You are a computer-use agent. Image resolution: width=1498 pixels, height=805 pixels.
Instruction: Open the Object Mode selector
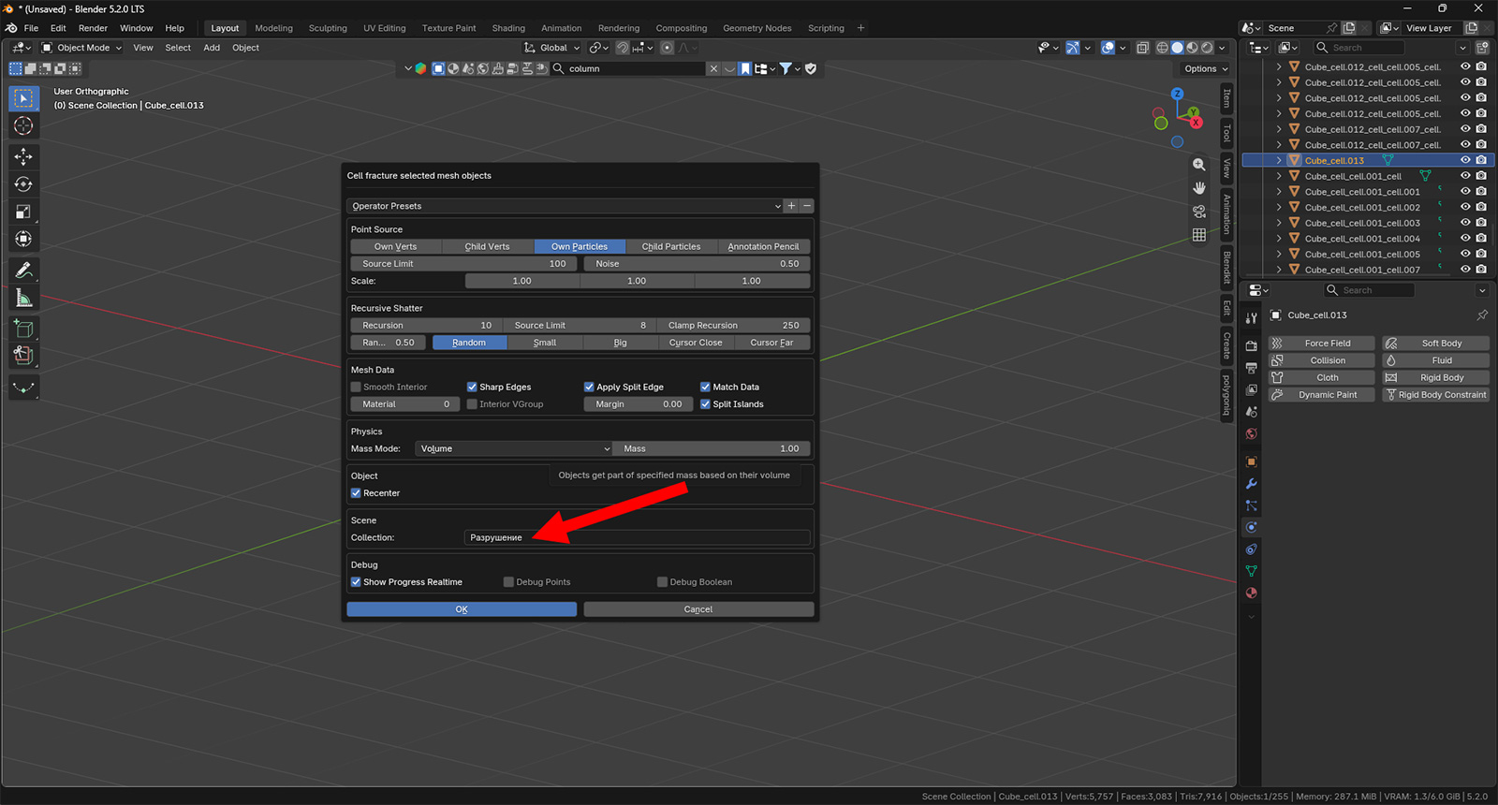81,48
